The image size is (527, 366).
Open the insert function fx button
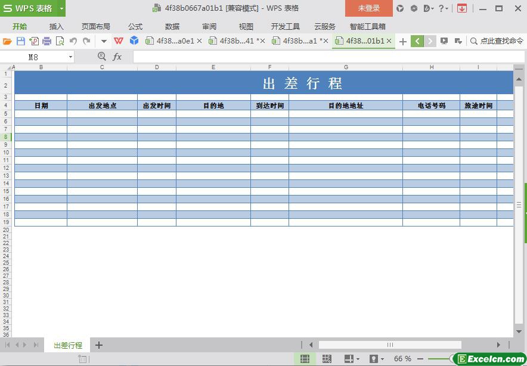click(x=117, y=57)
